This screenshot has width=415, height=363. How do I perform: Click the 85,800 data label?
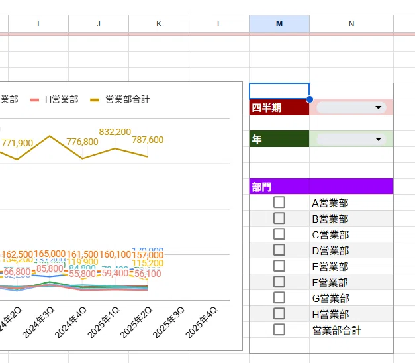50,268
